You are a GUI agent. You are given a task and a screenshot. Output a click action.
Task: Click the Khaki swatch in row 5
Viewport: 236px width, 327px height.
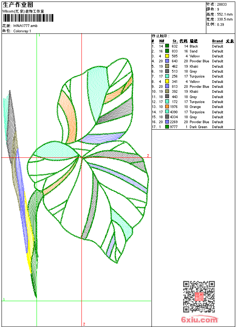pos(167,66)
